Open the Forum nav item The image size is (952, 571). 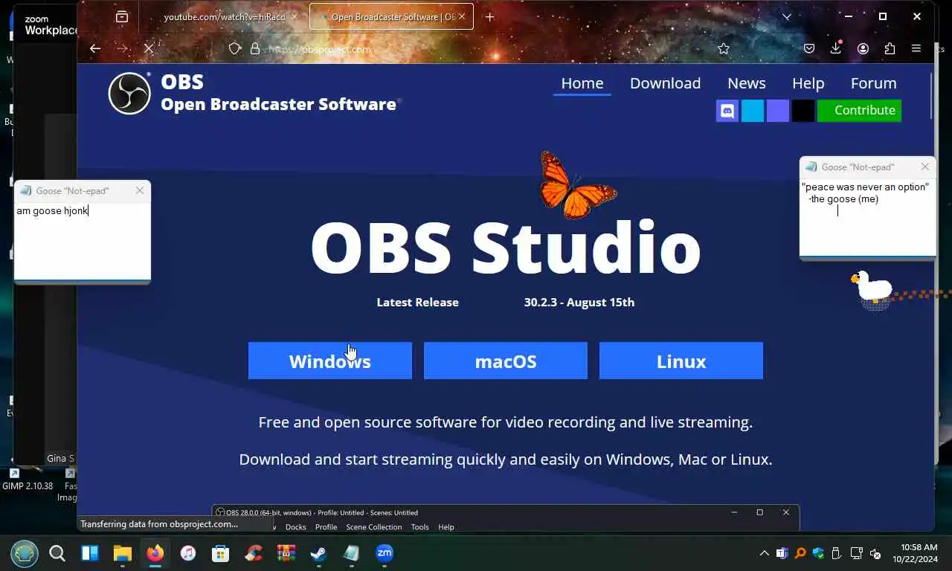click(x=873, y=83)
